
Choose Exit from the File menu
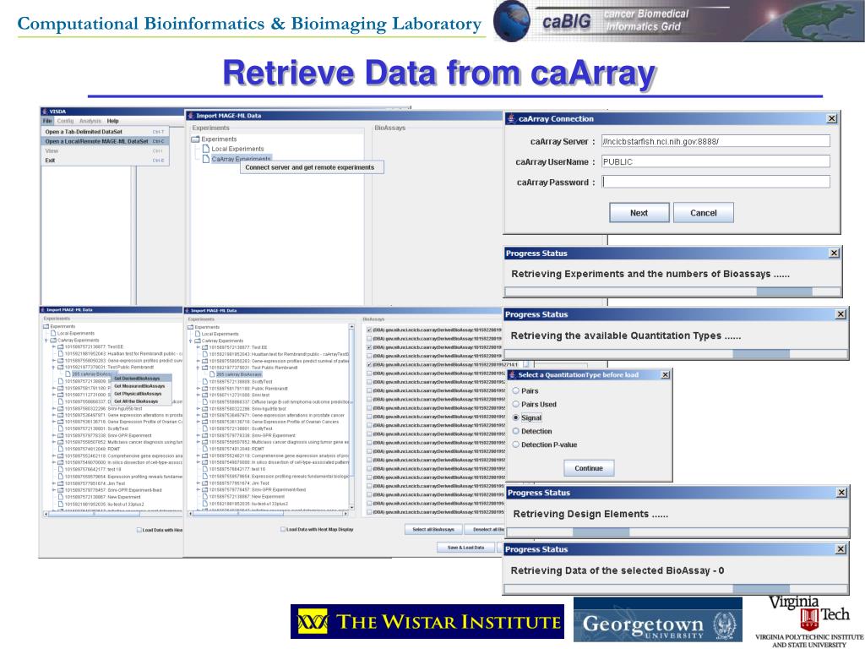pyautogui.click(x=105, y=161)
